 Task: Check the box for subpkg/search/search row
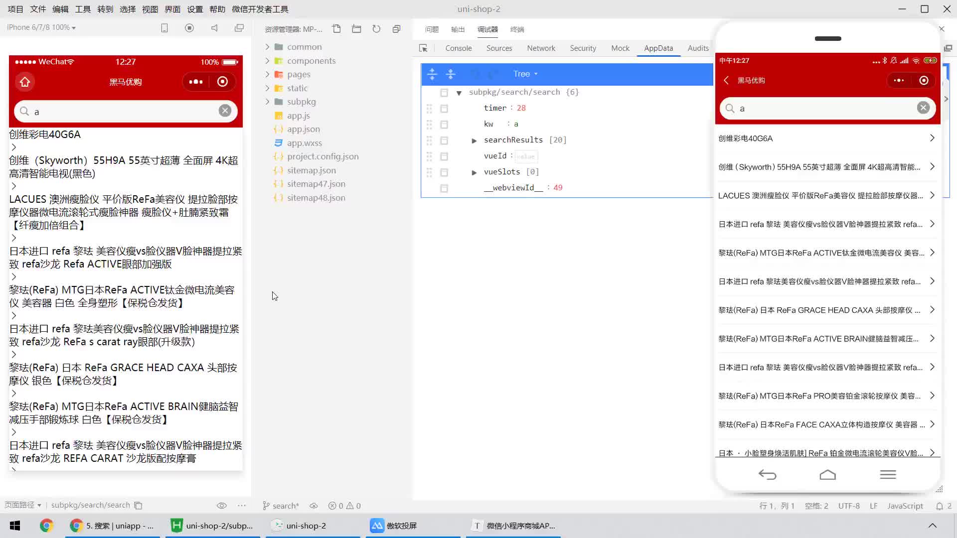click(x=444, y=93)
